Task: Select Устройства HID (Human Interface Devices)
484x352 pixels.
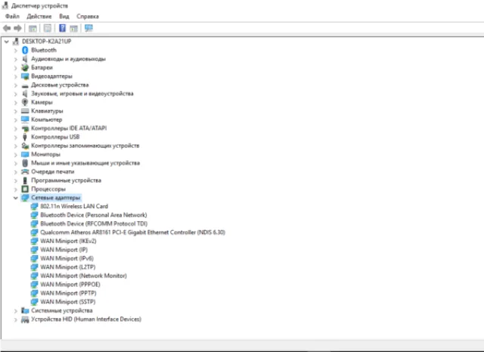Action: click(x=86, y=319)
